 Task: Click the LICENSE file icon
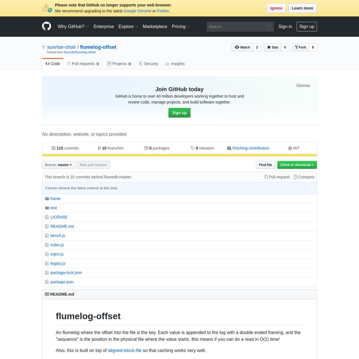pos(47,217)
